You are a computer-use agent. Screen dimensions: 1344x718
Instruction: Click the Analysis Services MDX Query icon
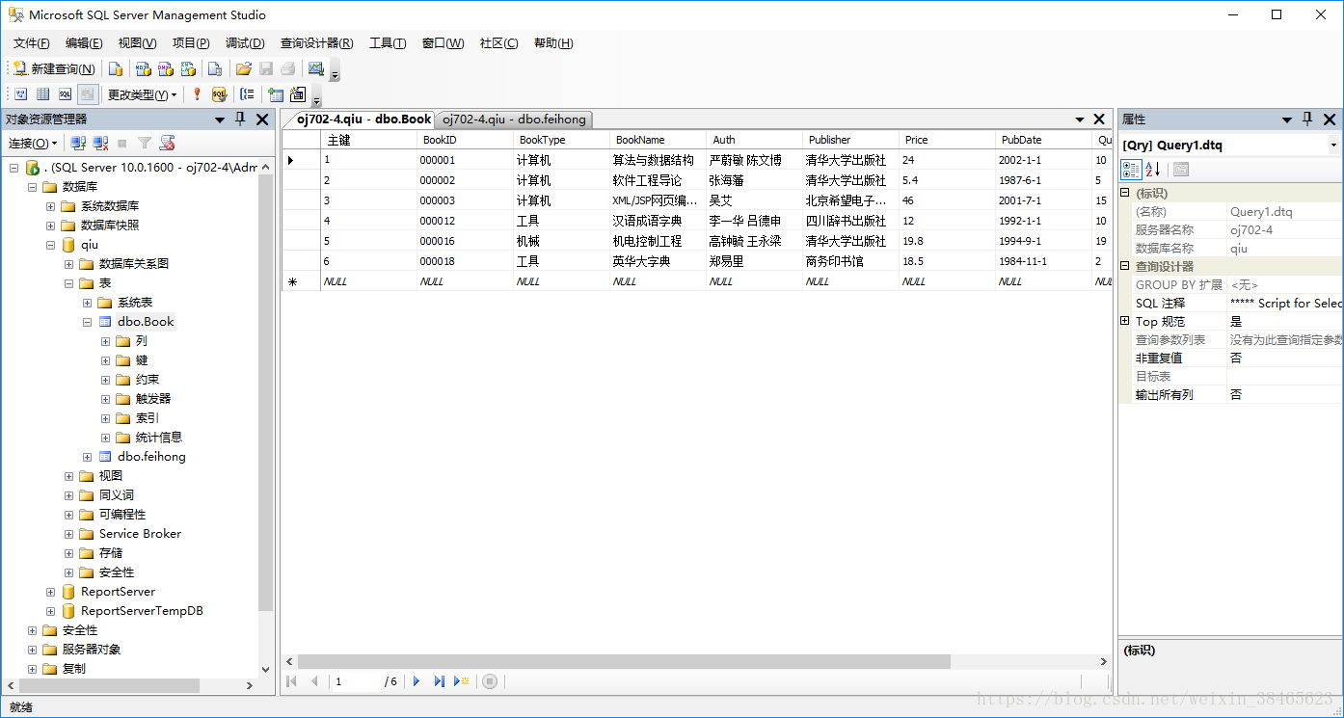(143, 68)
